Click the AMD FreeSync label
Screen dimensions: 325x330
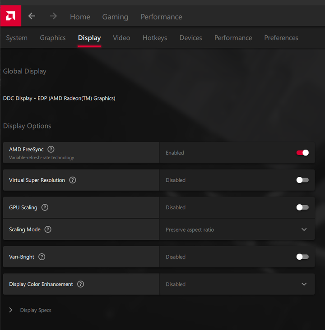point(26,149)
